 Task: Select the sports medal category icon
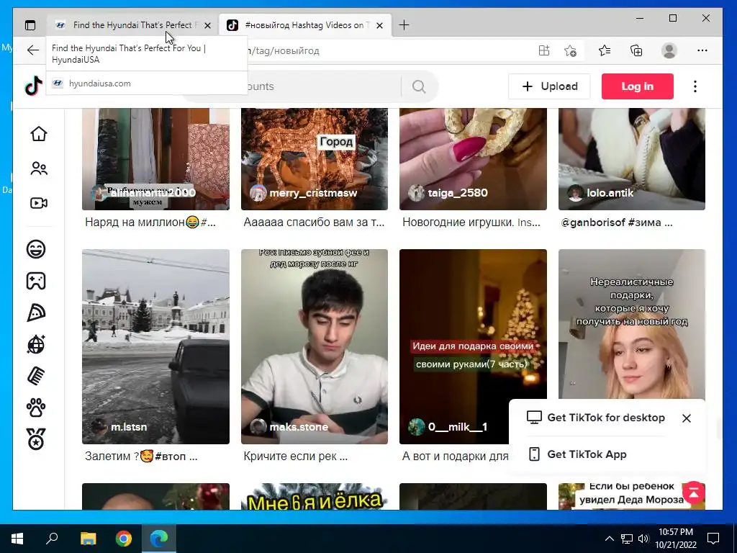[x=36, y=439]
